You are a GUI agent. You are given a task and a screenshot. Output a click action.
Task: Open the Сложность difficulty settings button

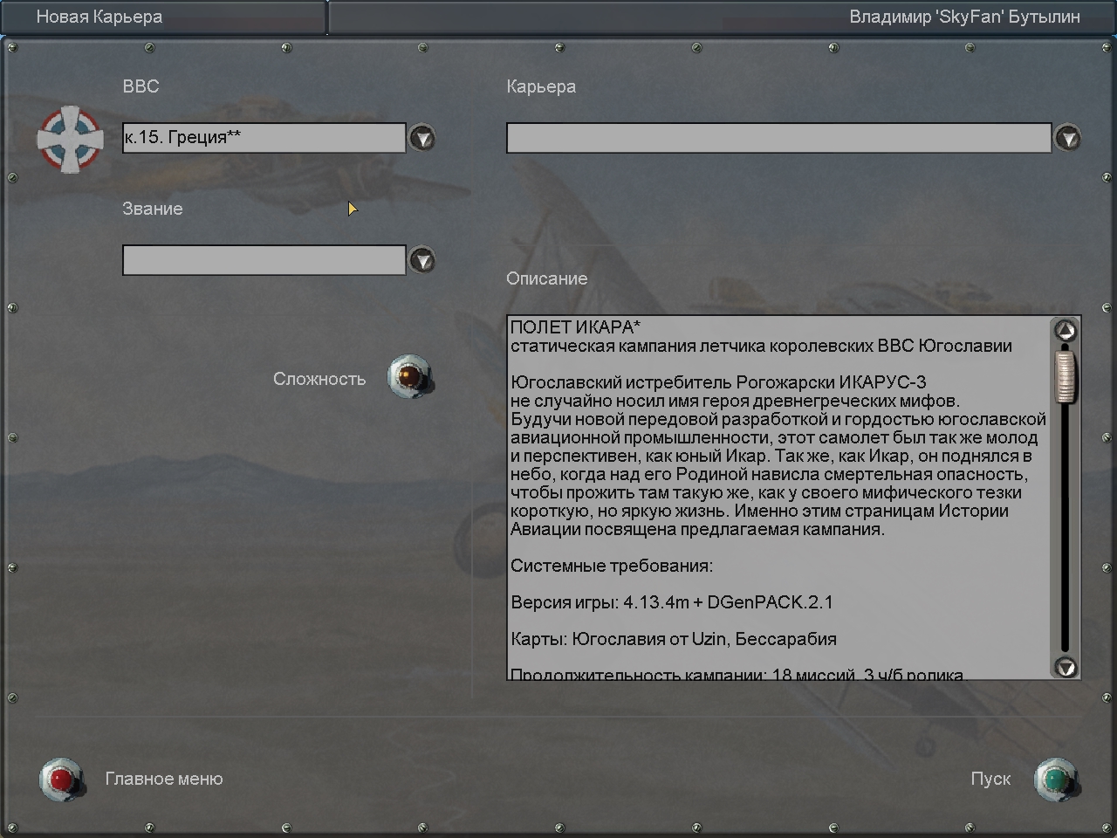[409, 376]
